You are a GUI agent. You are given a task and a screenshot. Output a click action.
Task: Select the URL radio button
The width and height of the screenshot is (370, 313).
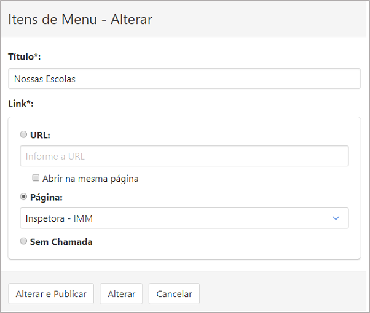23,134
